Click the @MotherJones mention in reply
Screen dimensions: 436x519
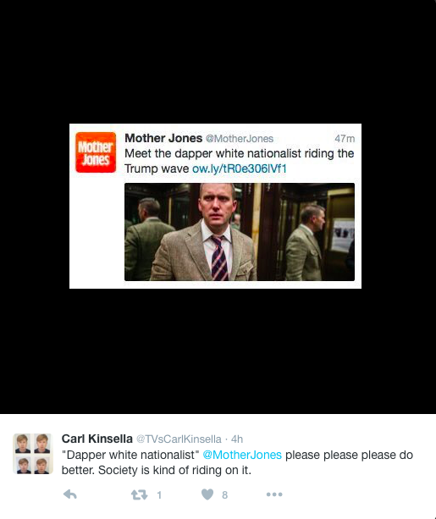242,455
